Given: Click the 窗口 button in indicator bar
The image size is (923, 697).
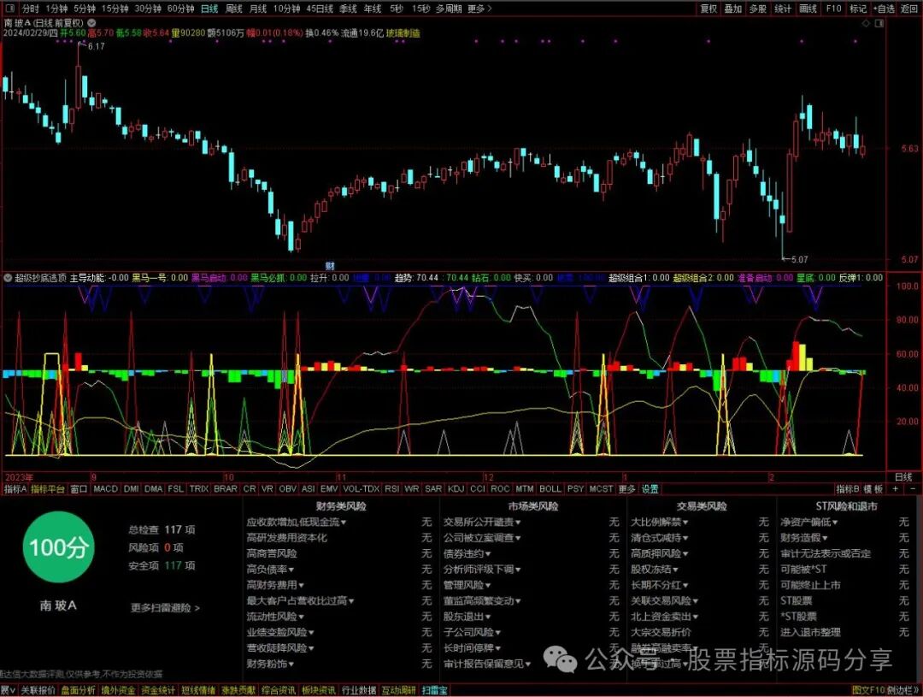Looking at the screenshot, I should coord(79,489).
